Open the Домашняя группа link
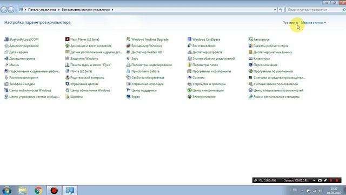 pyautogui.click(x=22, y=58)
